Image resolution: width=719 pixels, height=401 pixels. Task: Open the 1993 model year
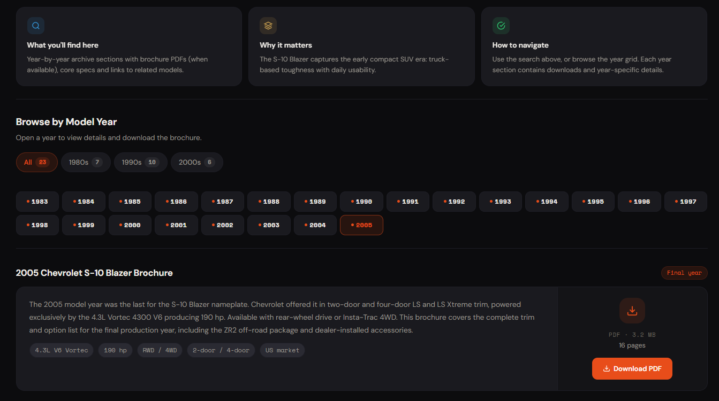click(x=501, y=202)
